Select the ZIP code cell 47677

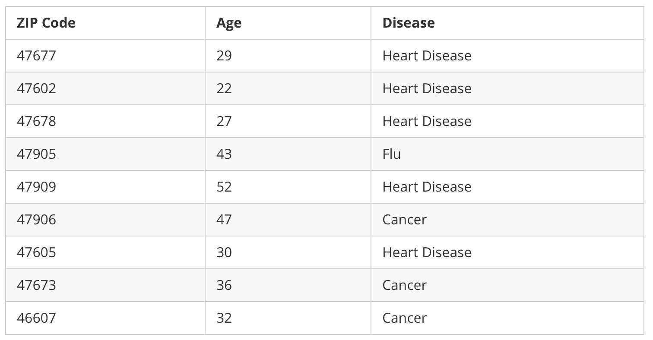tap(36, 56)
